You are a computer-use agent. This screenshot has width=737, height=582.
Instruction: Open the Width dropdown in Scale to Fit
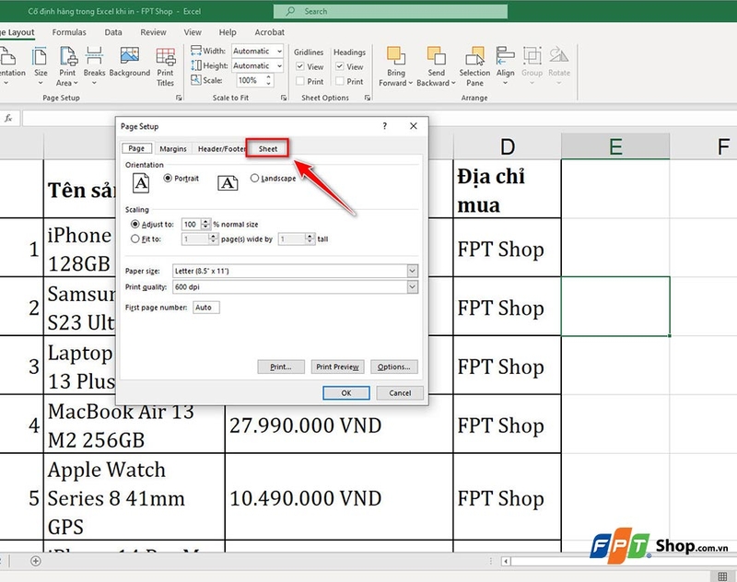280,51
